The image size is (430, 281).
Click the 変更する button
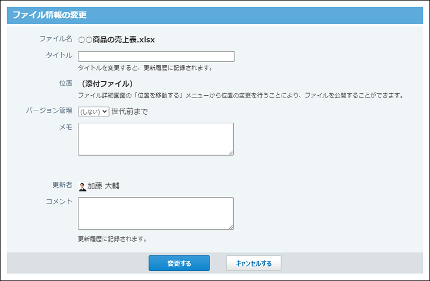179,263
